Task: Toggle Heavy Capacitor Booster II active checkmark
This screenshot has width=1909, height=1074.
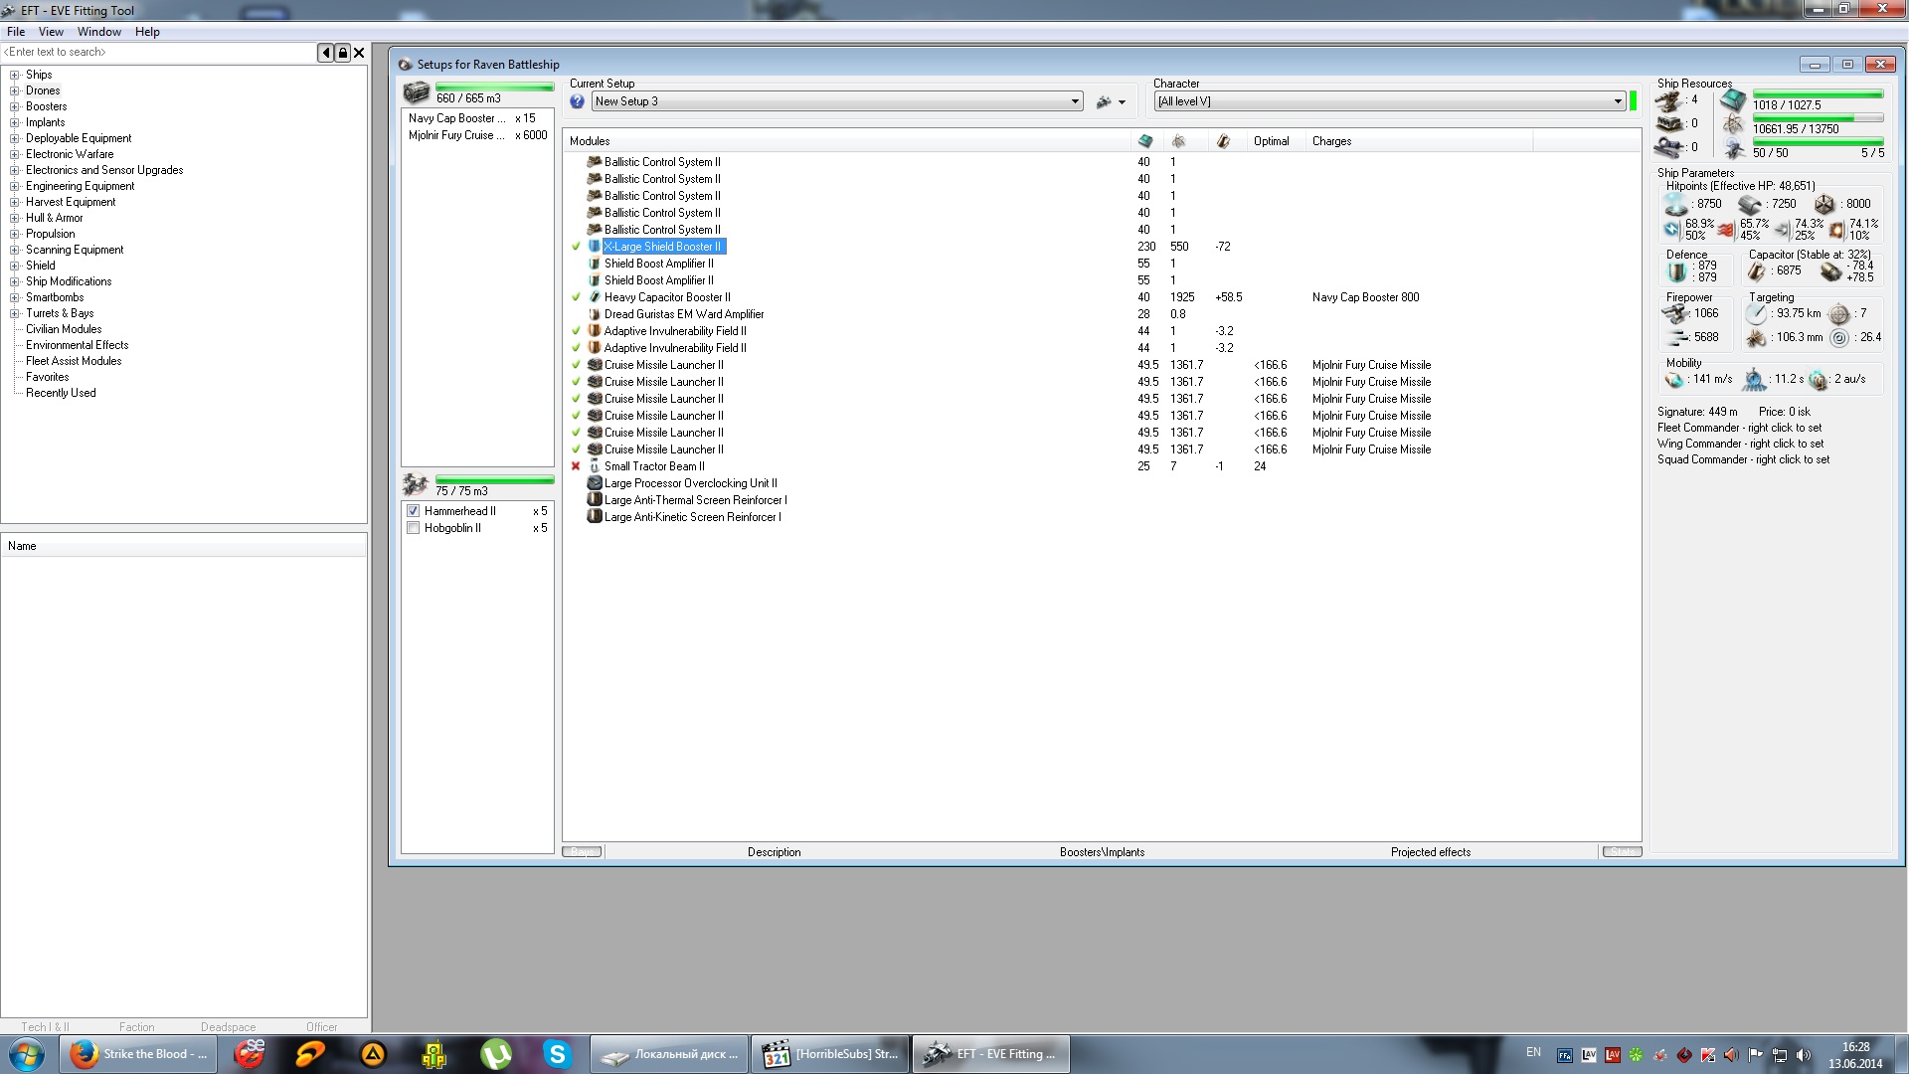Action: [576, 297]
